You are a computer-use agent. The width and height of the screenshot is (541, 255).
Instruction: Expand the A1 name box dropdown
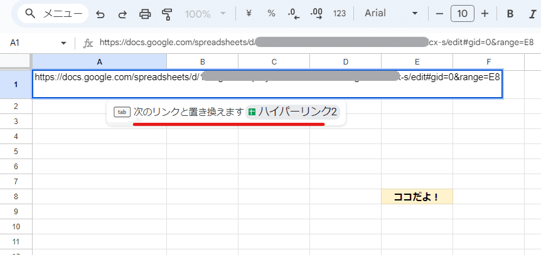[63, 43]
